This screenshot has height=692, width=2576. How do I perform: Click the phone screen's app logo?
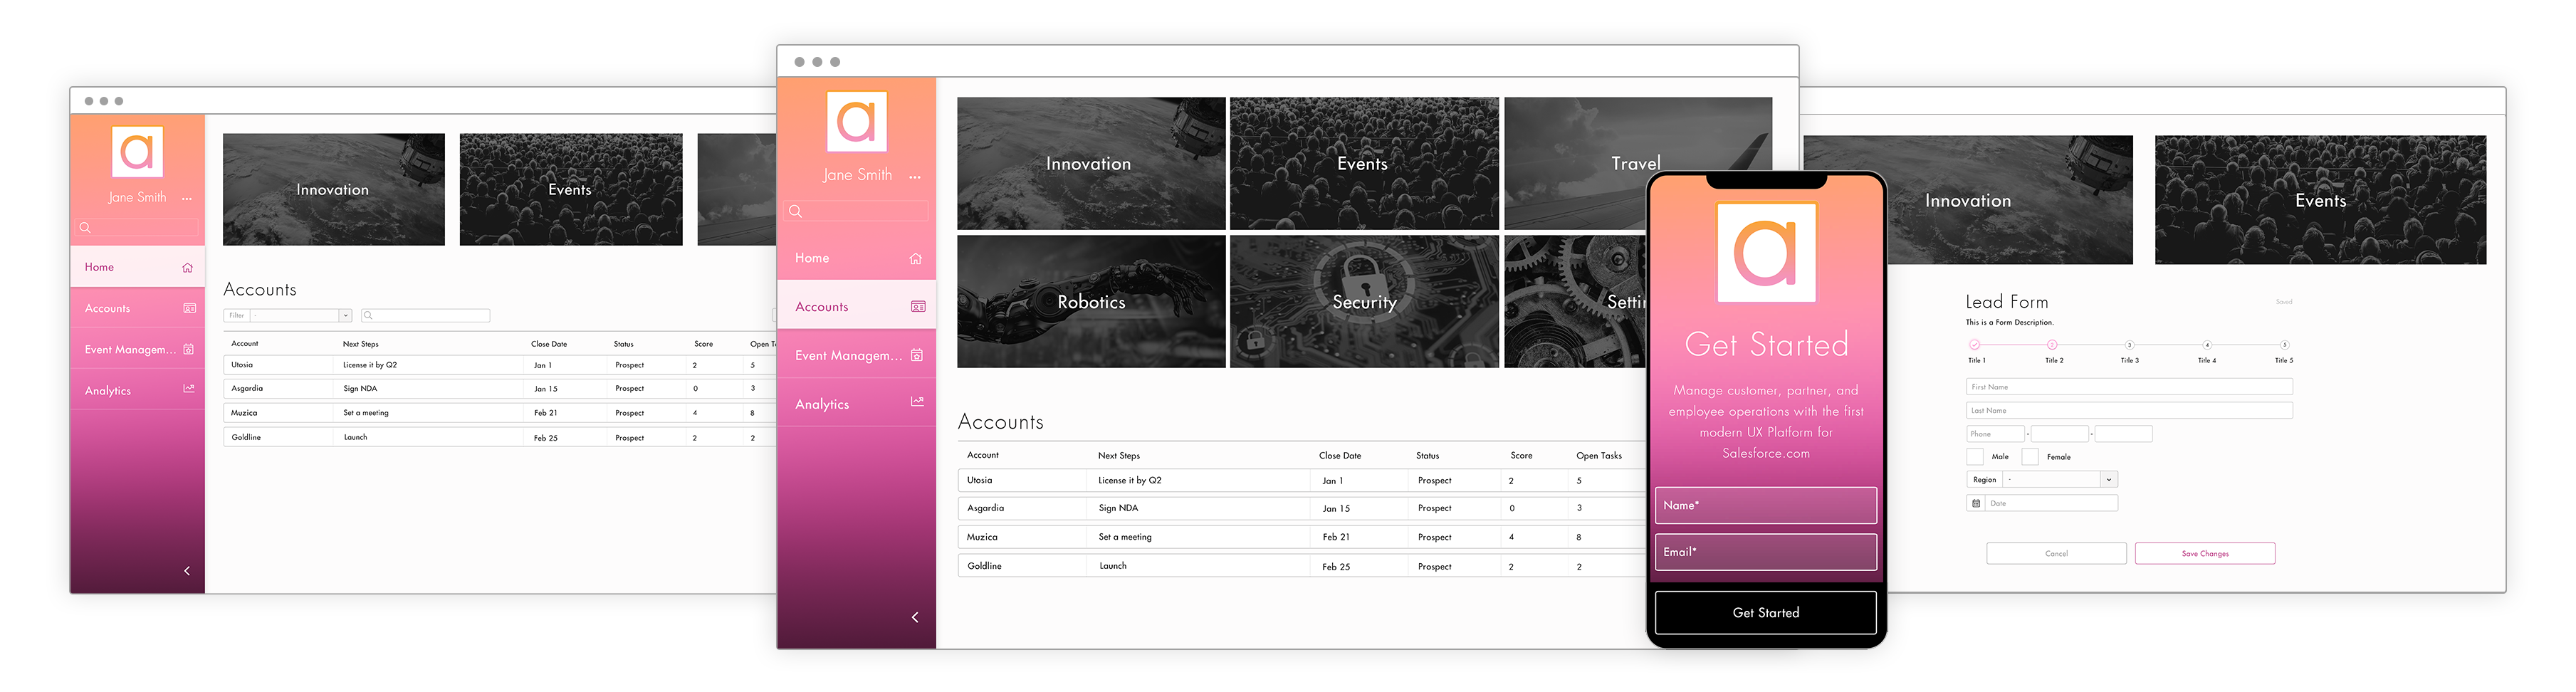pyautogui.click(x=1766, y=253)
